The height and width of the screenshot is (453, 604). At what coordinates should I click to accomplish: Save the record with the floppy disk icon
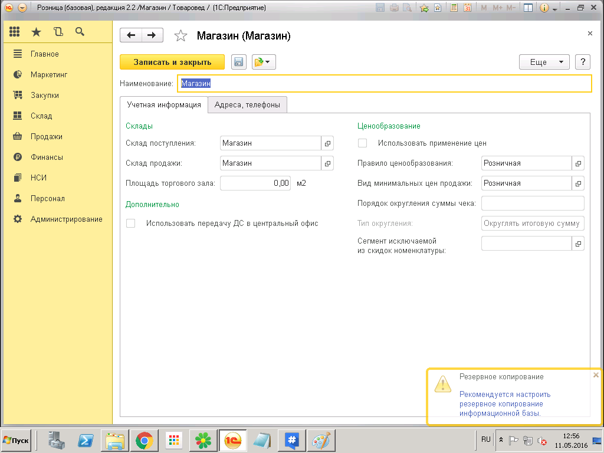click(x=239, y=62)
